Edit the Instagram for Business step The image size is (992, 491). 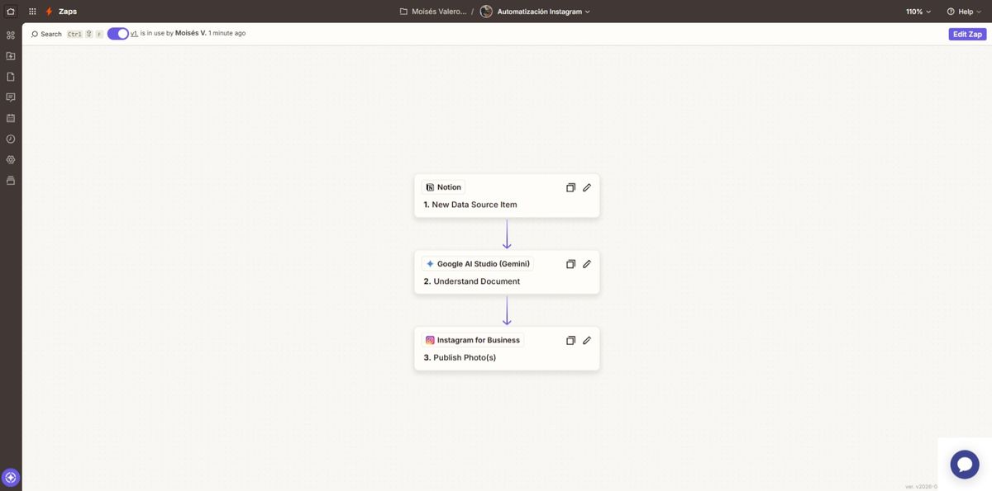pyautogui.click(x=587, y=340)
